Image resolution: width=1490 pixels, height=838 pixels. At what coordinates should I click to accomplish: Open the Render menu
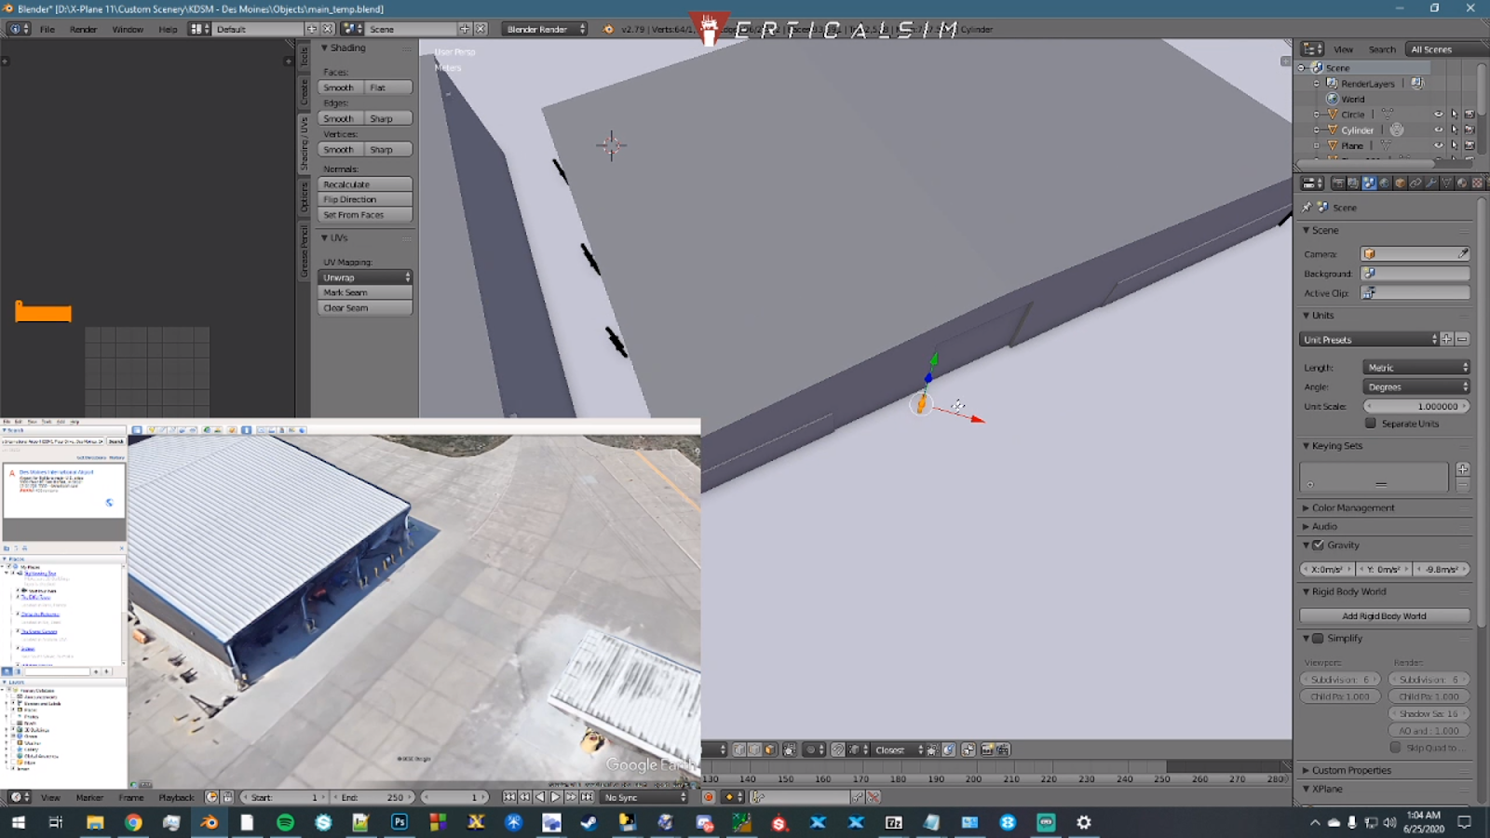coord(83,29)
